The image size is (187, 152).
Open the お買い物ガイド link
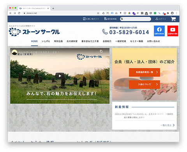[x=91, y=19]
